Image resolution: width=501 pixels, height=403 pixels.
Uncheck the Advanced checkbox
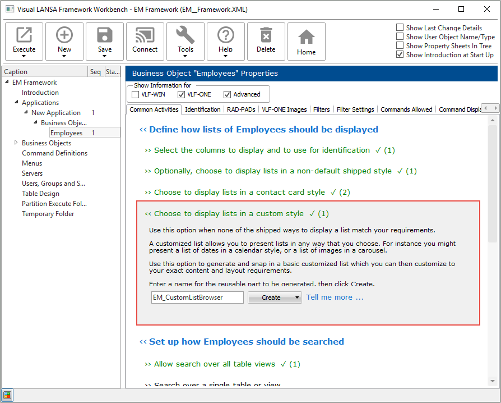[x=227, y=94]
